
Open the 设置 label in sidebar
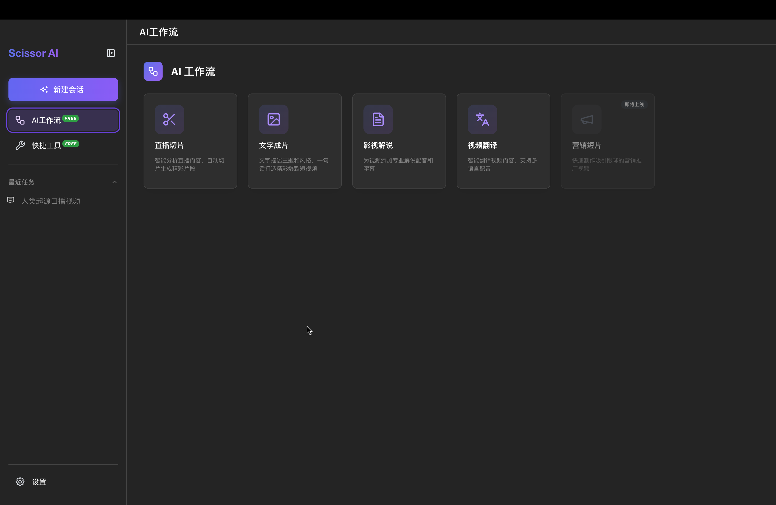pos(39,481)
